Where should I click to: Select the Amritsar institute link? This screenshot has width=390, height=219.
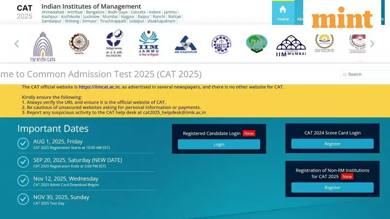pos(75,12)
